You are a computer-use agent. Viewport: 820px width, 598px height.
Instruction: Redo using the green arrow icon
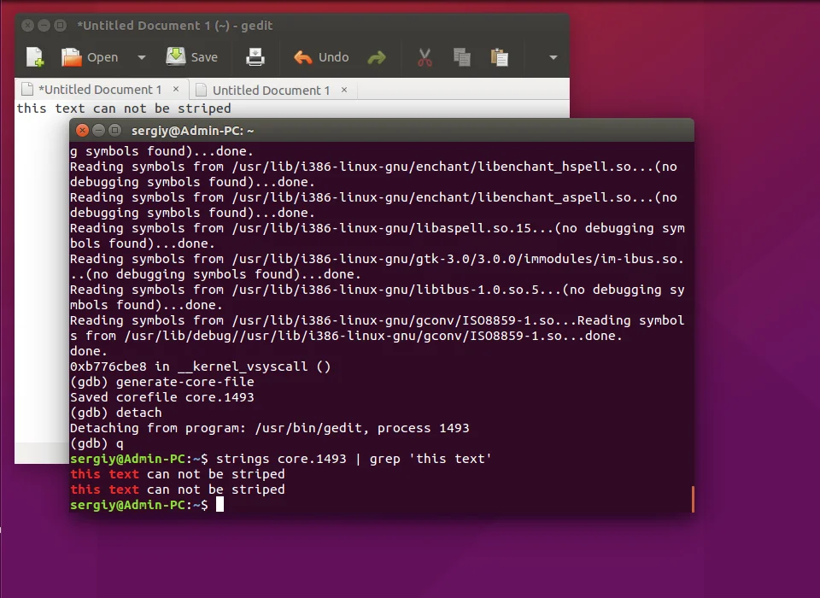coord(377,57)
